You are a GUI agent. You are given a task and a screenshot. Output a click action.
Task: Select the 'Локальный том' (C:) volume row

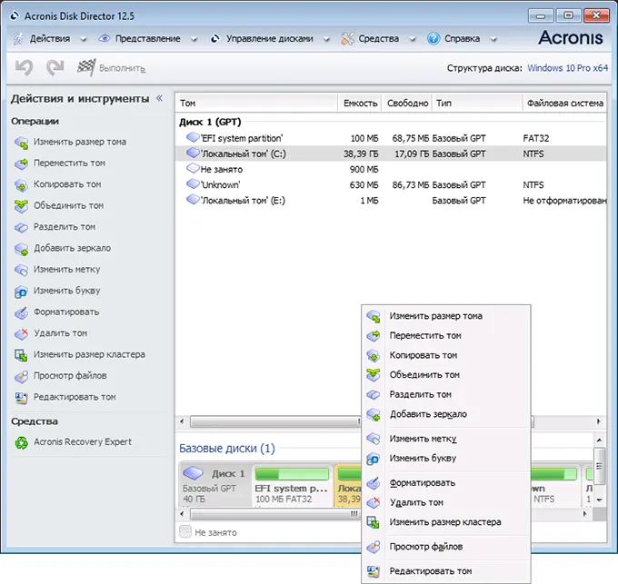[391, 153]
